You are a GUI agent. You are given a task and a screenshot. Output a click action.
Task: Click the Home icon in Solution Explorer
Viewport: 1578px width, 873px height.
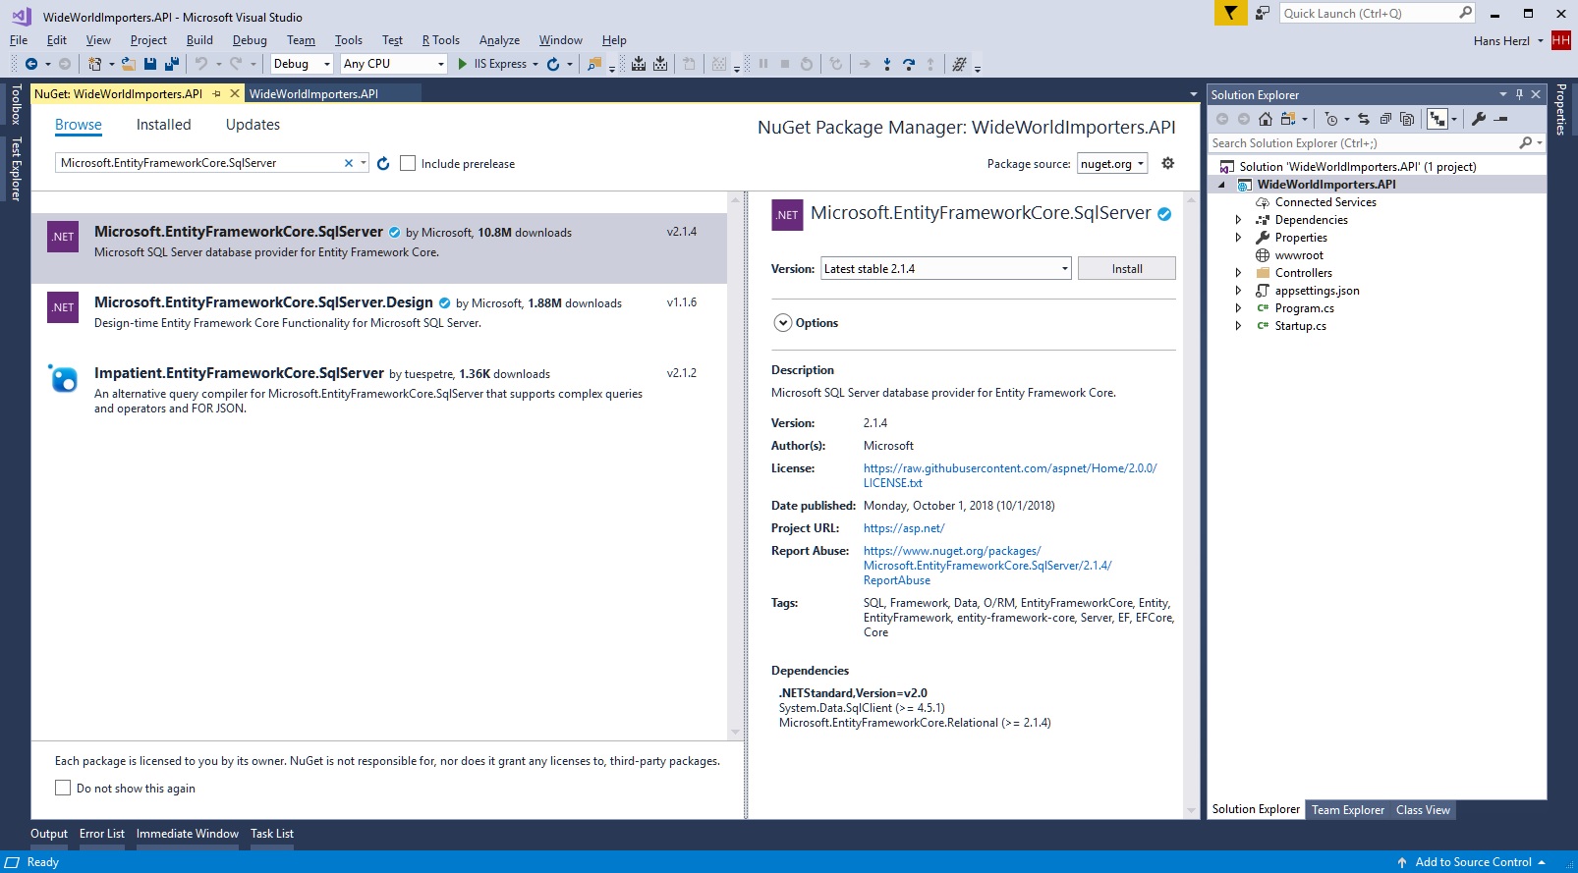coord(1266,119)
